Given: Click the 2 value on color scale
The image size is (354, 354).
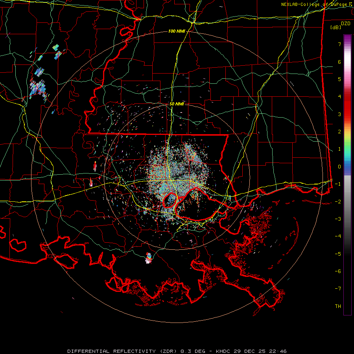Looking at the screenshot, I should click(339, 132).
